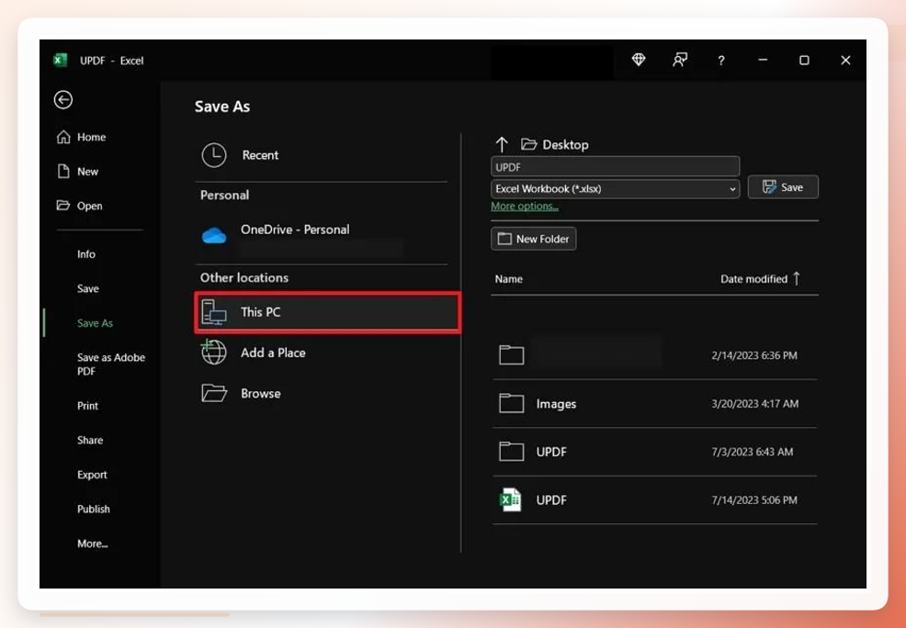Click the file name field containing UPDF
Image resolution: width=906 pixels, height=628 pixels.
(x=615, y=167)
